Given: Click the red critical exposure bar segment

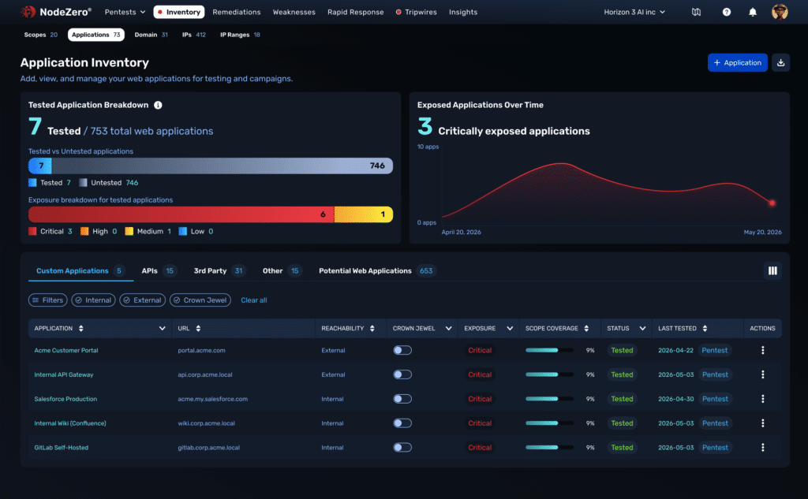Looking at the screenshot, I should click(181, 214).
